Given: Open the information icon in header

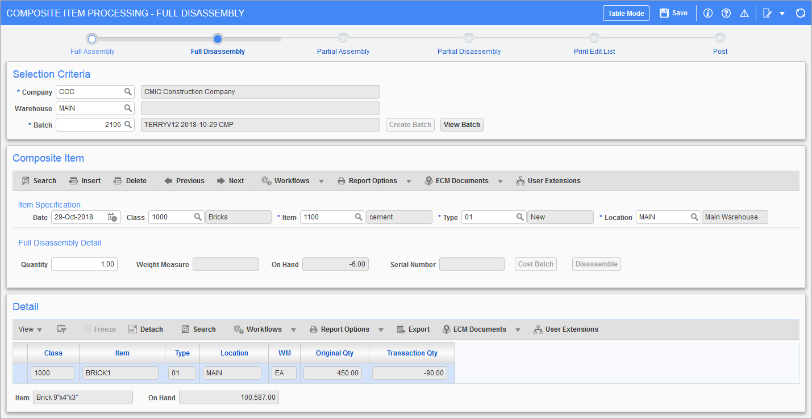Looking at the screenshot, I should pyautogui.click(x=708, y=13).
